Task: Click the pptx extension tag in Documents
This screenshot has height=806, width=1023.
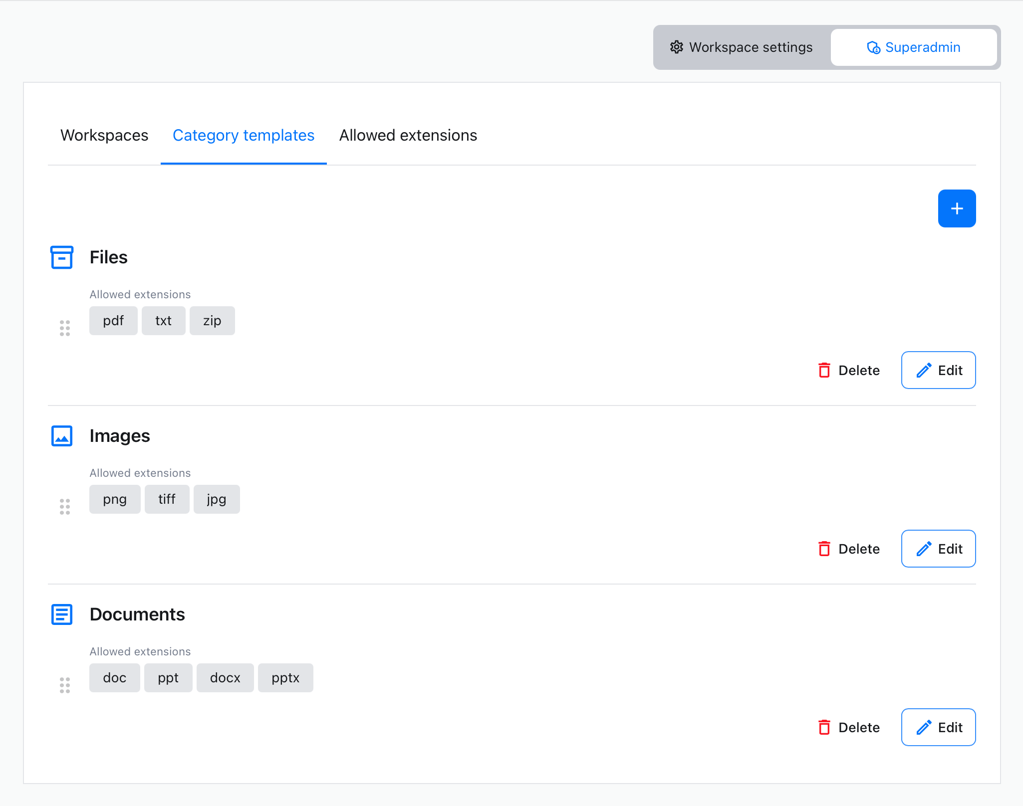Action: tap(285, 678)
